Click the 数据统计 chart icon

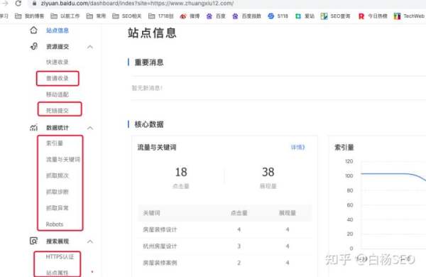pos(33,127)
